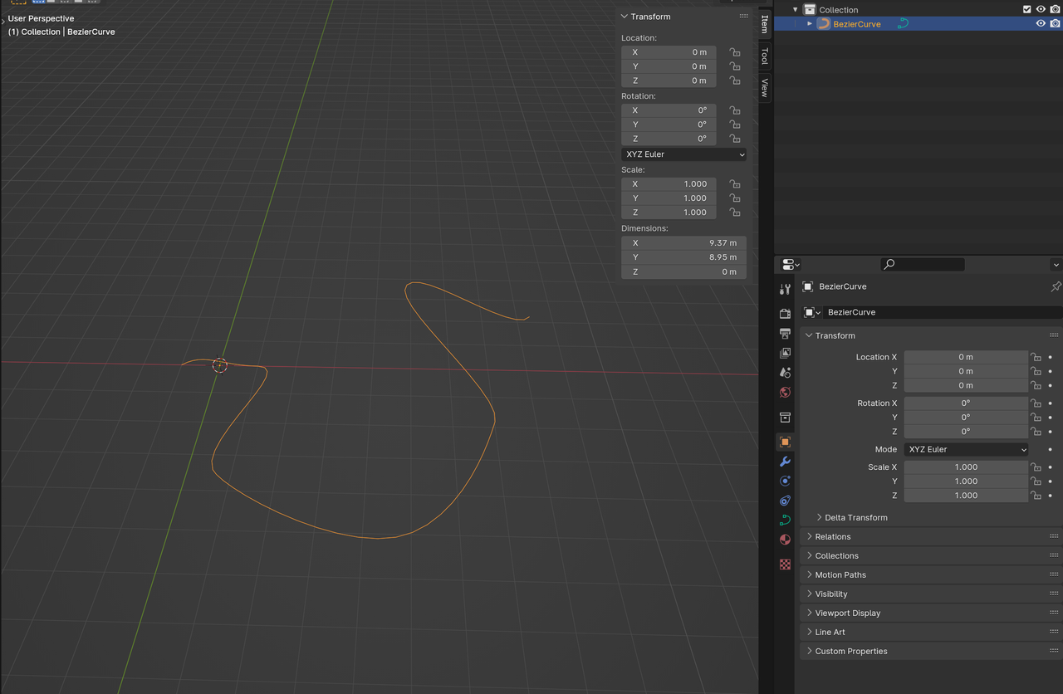The width and height of the screenshot is (1063, 694).
Task: Click the Dimensions Y 8.95 m field
Action: (683, 257)
